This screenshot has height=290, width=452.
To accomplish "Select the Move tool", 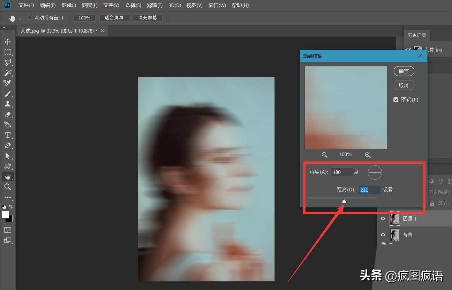I will click(x=8, y=41).
